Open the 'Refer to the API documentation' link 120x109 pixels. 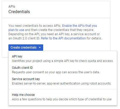pyautogui.click(x=63, y=38)
